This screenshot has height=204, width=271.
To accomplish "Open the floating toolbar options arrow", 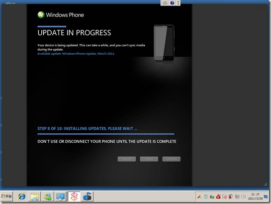I will pos(178,3).
